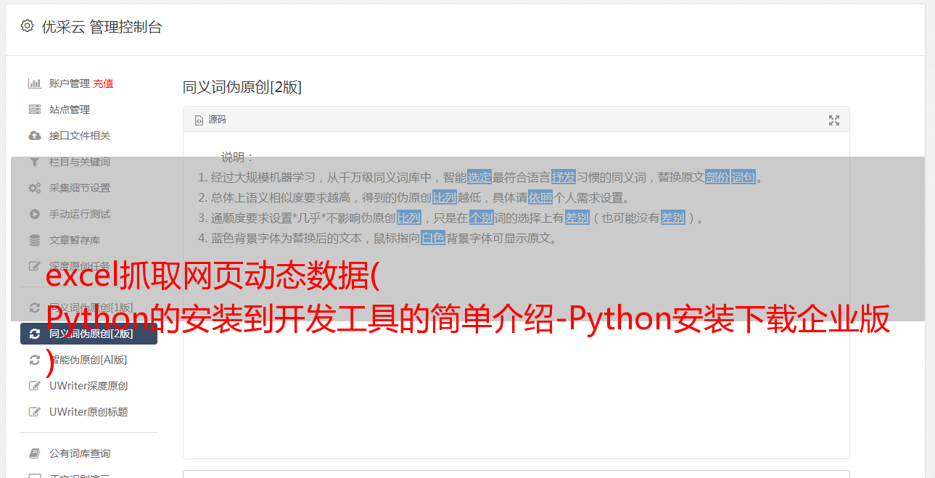Click the bar chart icon next to 账户管理
The height and width of the screenshot is (478, 935).
(34, 83)
